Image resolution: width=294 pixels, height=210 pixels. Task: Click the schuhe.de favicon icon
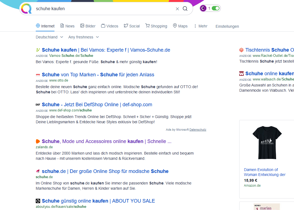click(x=38, y=171)
